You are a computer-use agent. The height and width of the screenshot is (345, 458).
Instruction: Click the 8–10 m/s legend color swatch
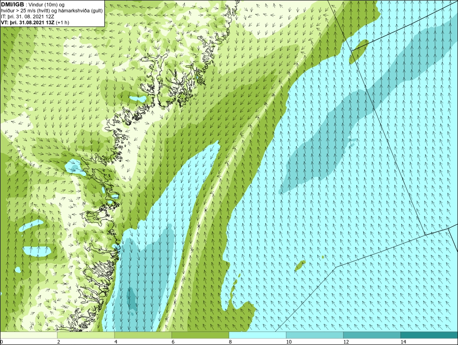tap(257, 335)
